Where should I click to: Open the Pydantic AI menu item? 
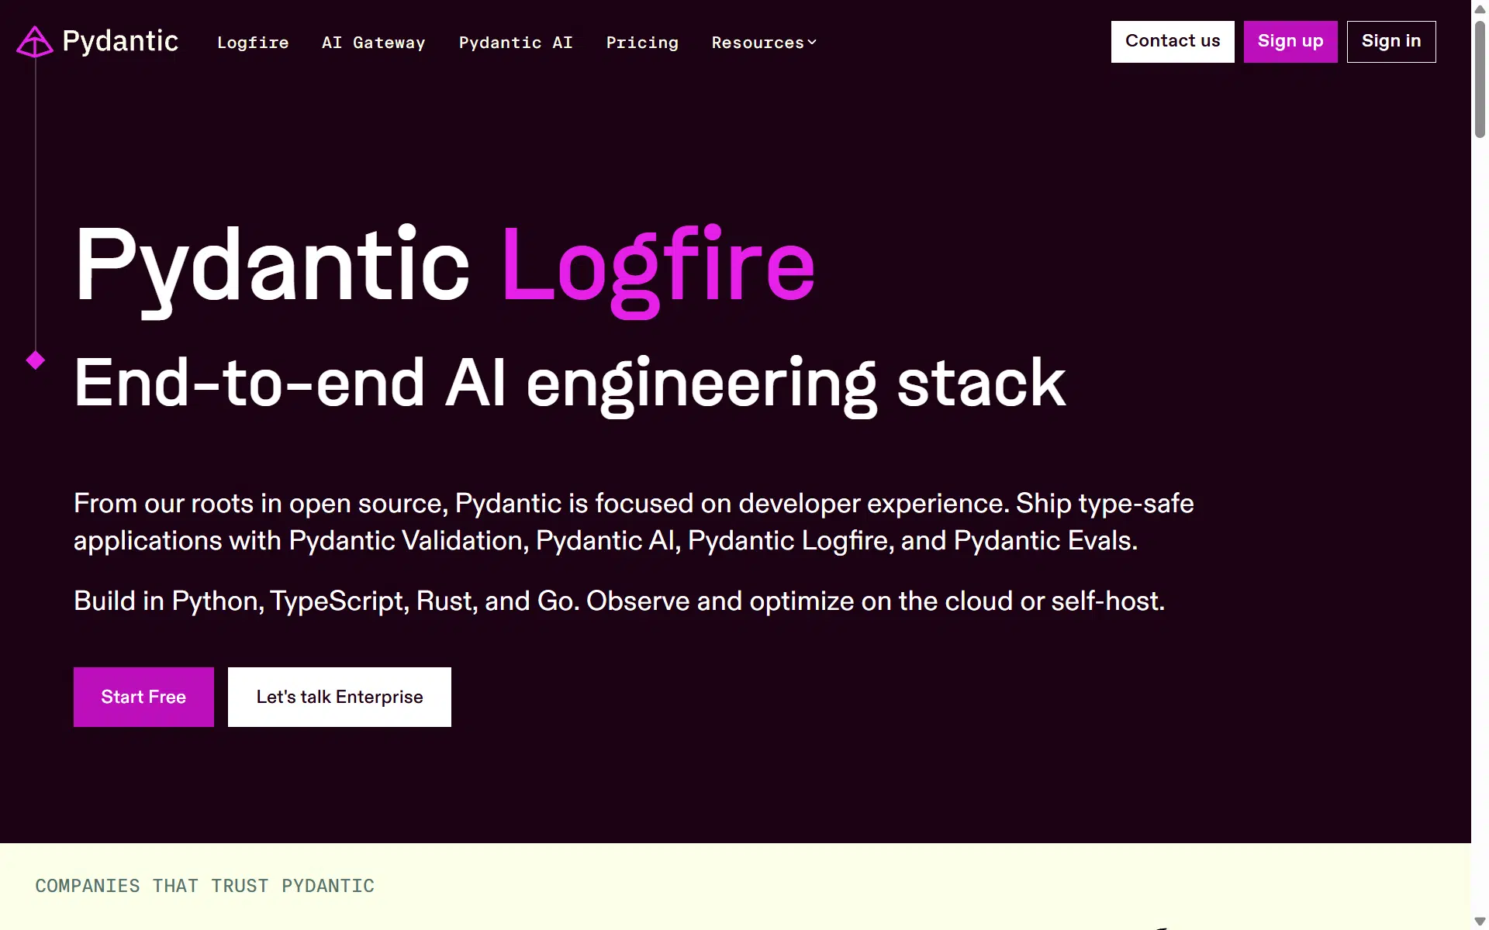(516, 43)
